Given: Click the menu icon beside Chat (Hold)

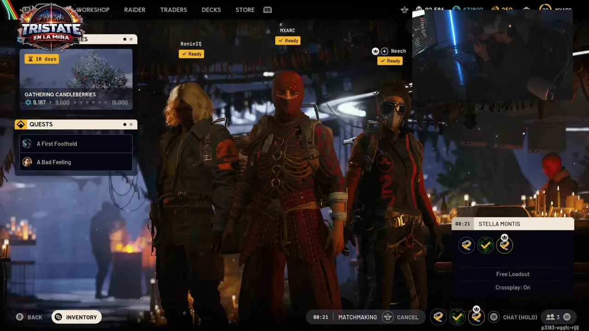Looking at the screenshot, I should (494, 317).
